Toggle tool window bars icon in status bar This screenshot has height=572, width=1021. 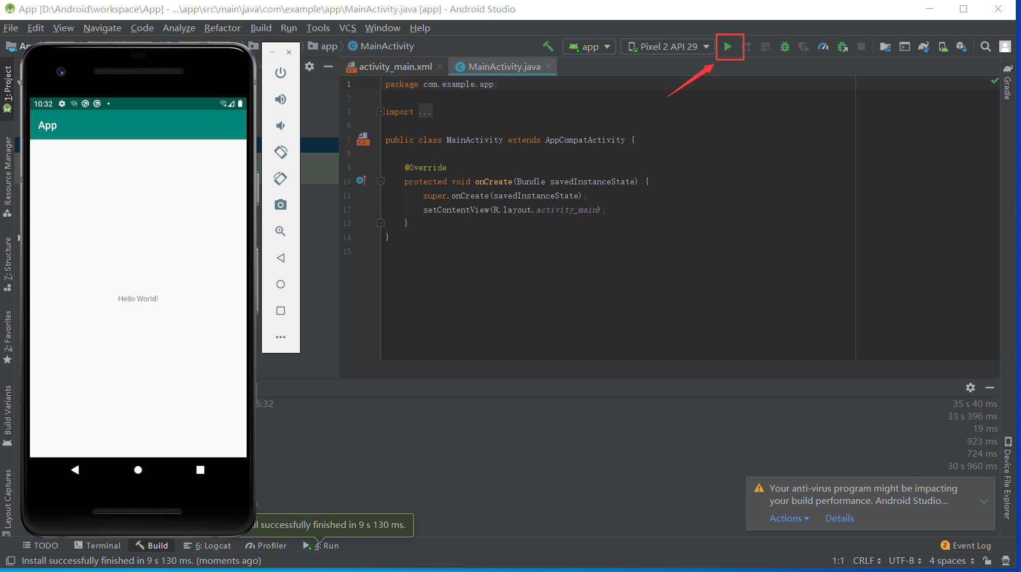(11, 561)
